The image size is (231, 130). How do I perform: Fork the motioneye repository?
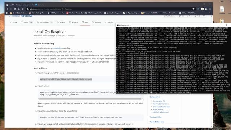click(197, 16)
